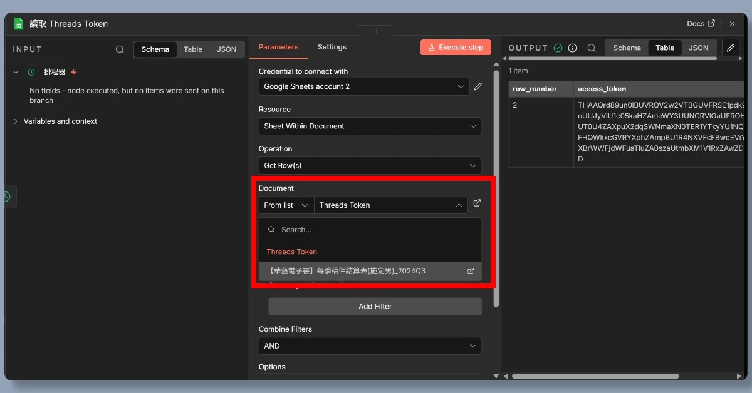Click the lightning bolt trigger icon
Viewport: 752px width, 393px height.
click(73, 73)
